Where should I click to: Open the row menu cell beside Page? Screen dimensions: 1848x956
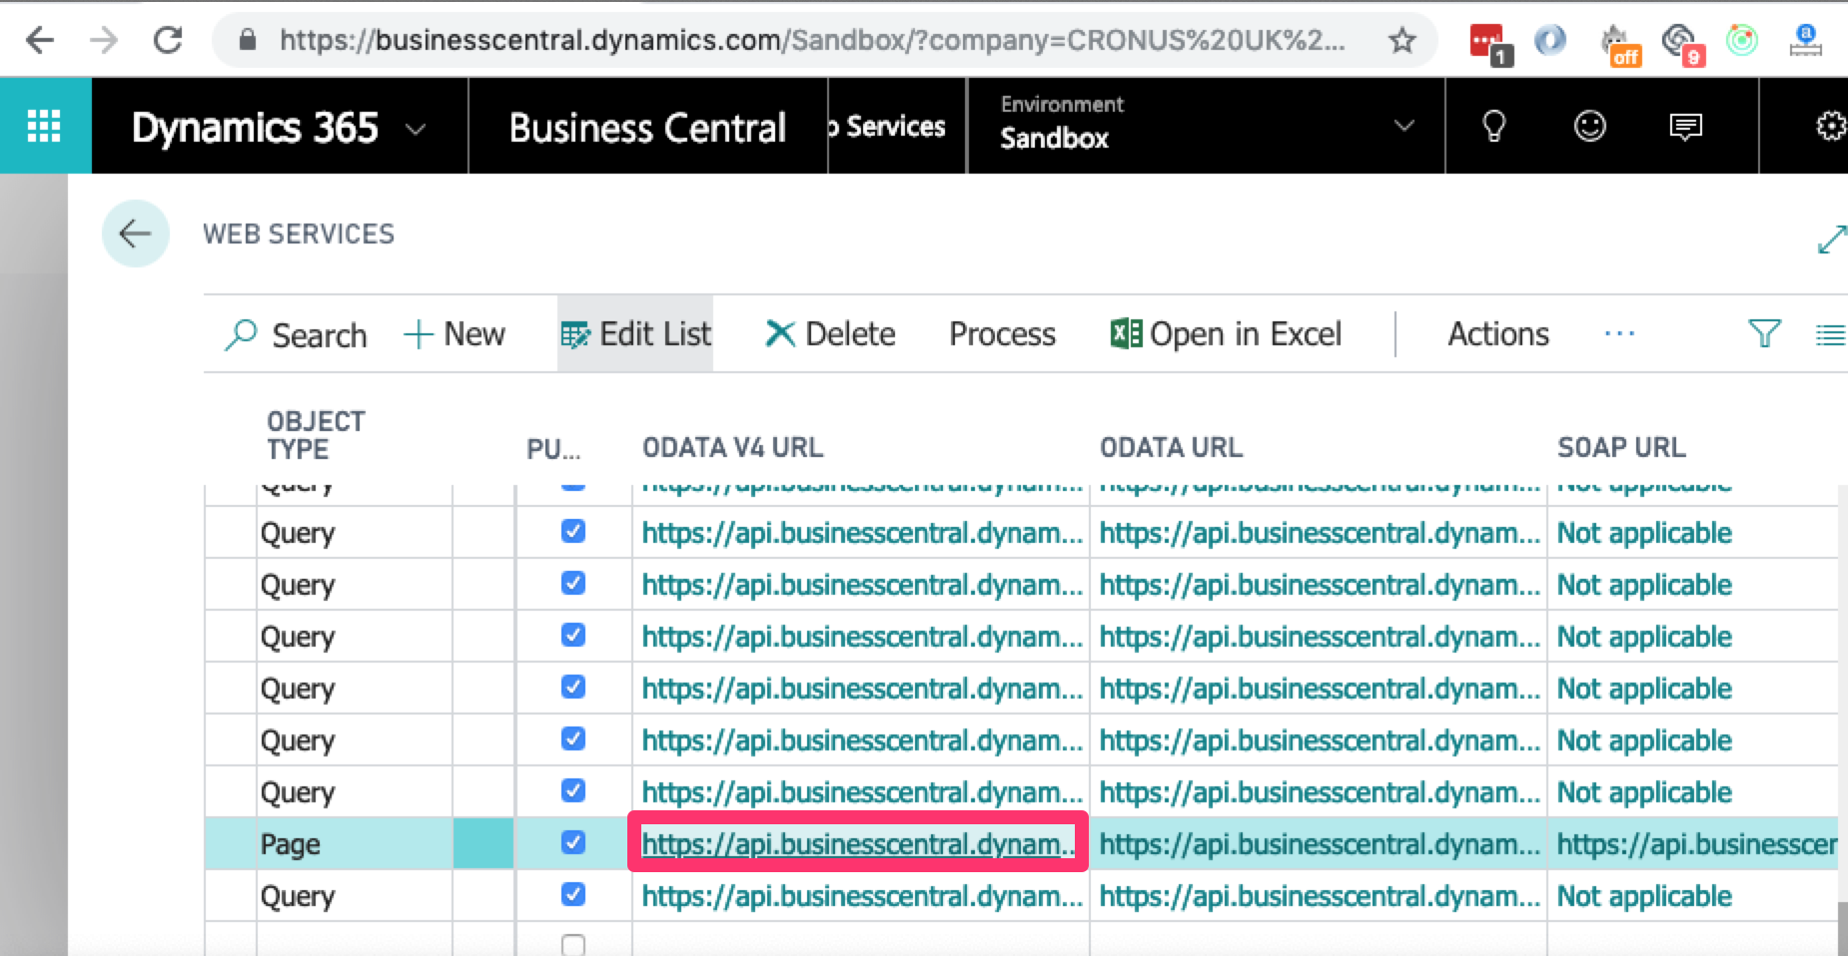[x=483, y=843]
